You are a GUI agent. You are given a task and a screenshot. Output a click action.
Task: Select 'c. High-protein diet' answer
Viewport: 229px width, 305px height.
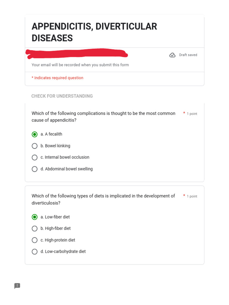pyautogui.click(x=35, y=240)
